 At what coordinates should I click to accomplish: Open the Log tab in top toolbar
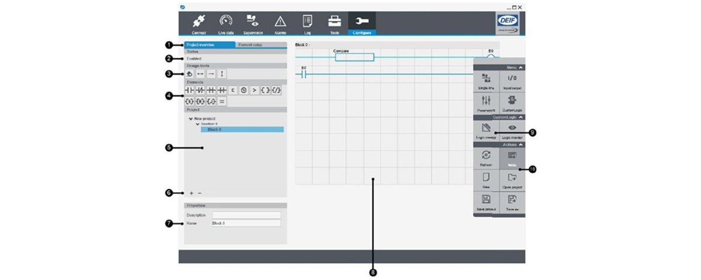click(307, 23)
